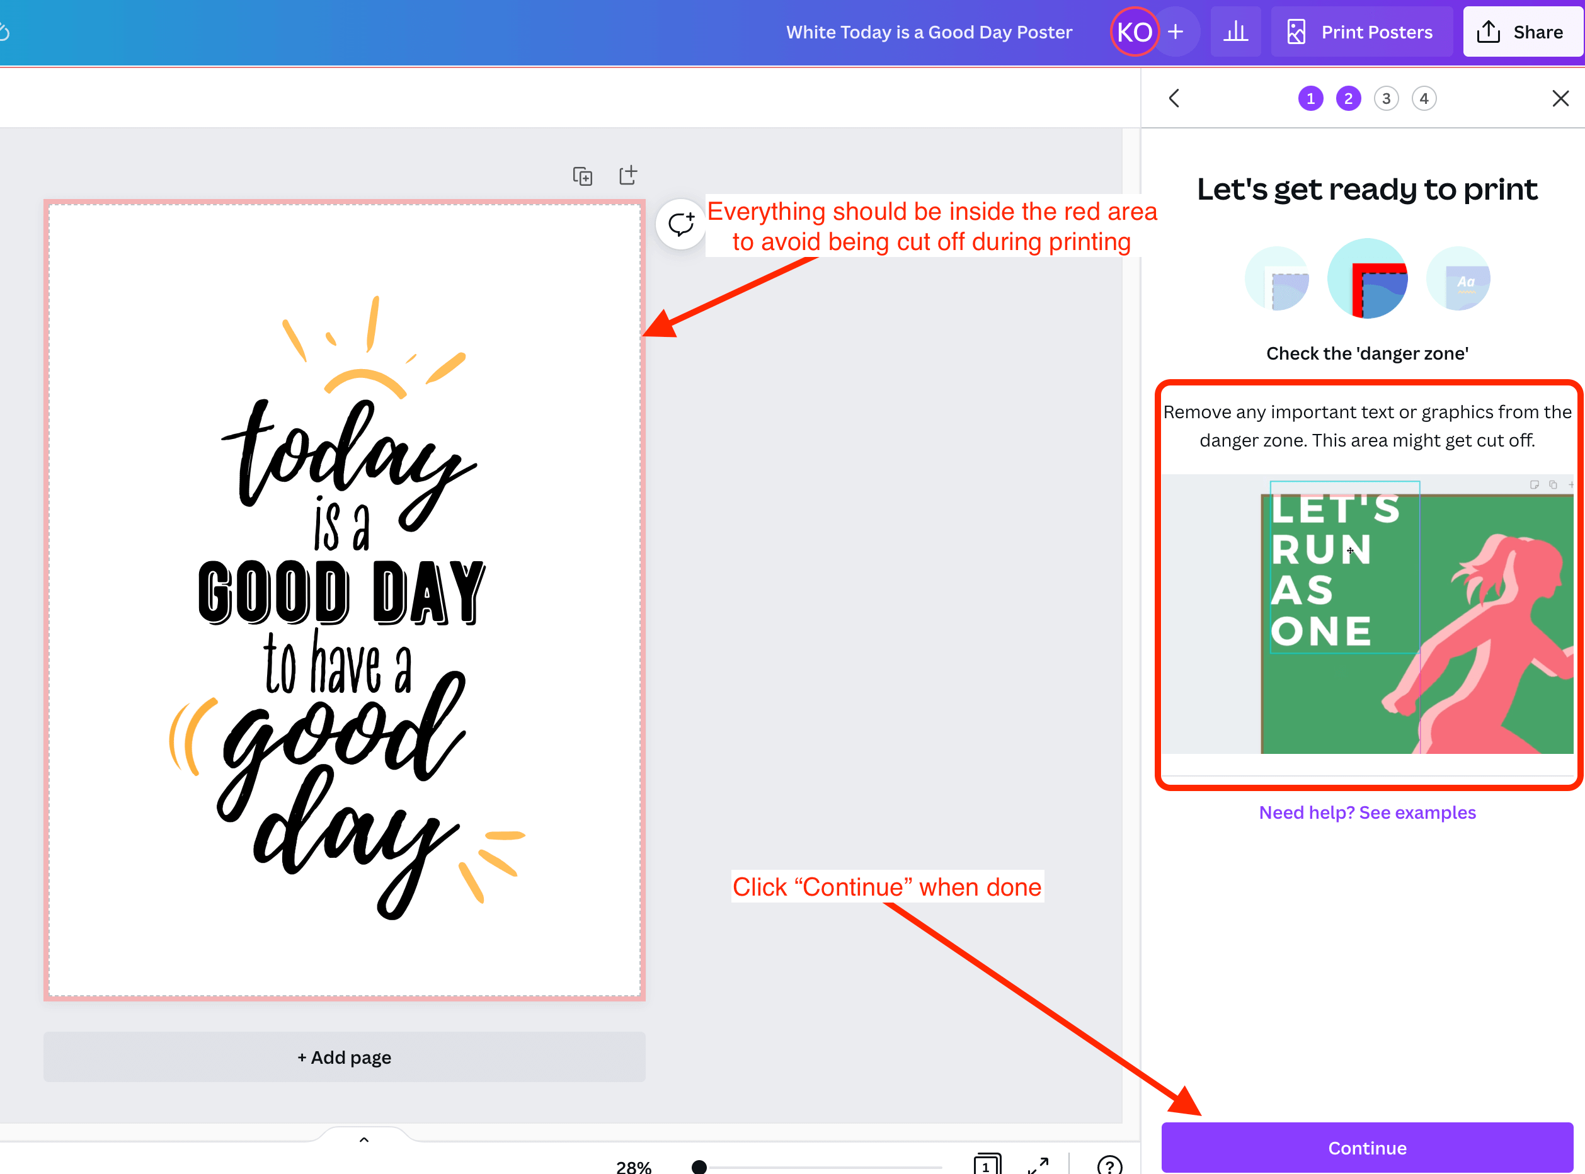
Task: Go back with the left chevron arrow
Action: 1174,98
